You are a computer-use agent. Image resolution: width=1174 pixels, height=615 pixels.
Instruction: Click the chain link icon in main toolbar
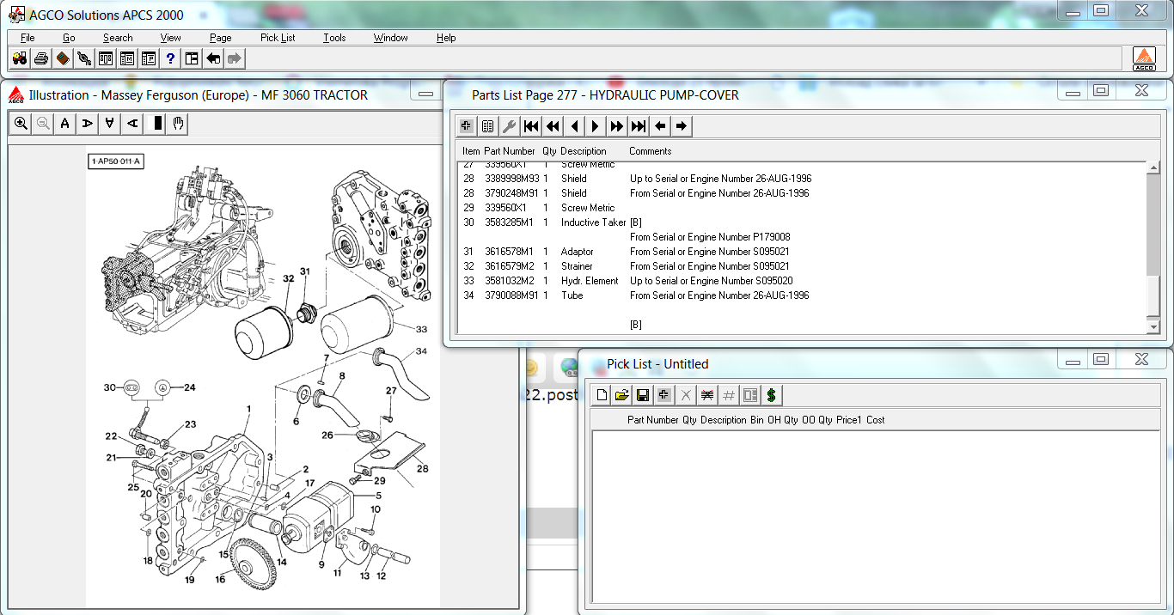(x=83, y=58)
